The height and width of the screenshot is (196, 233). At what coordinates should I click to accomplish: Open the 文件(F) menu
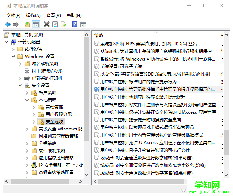coord(13,16)
